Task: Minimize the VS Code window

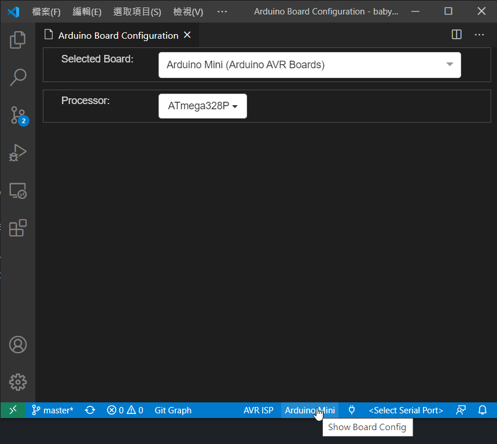Action: click(x=415, y=12)
